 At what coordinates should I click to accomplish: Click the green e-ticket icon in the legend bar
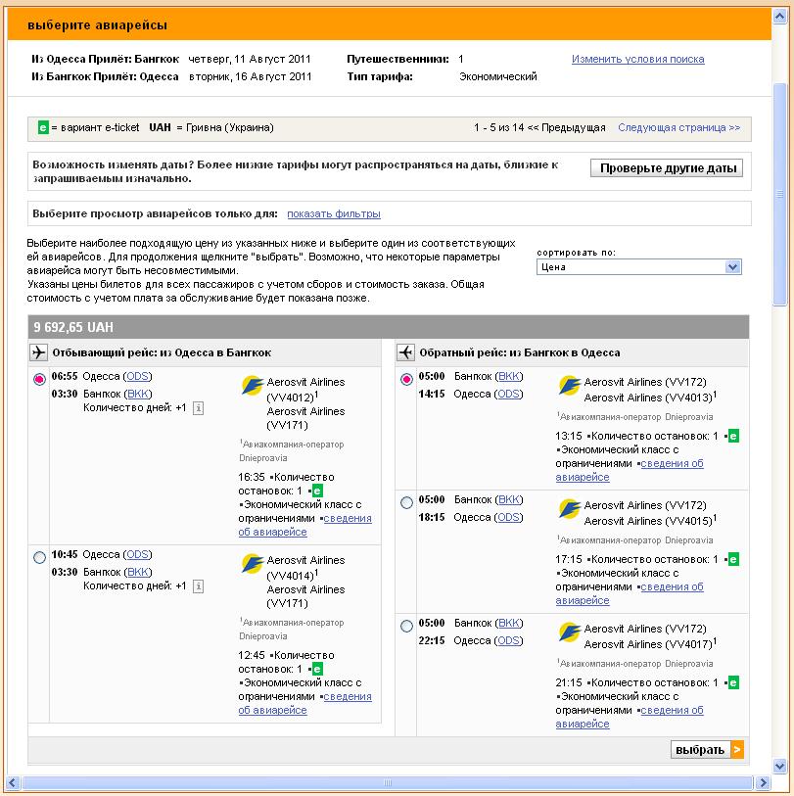point(43,127)
